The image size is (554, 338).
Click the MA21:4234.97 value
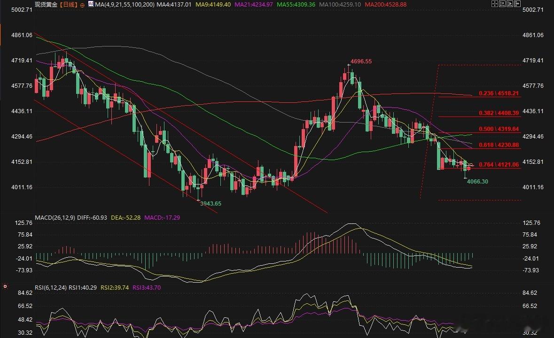(x=254, y=5)
